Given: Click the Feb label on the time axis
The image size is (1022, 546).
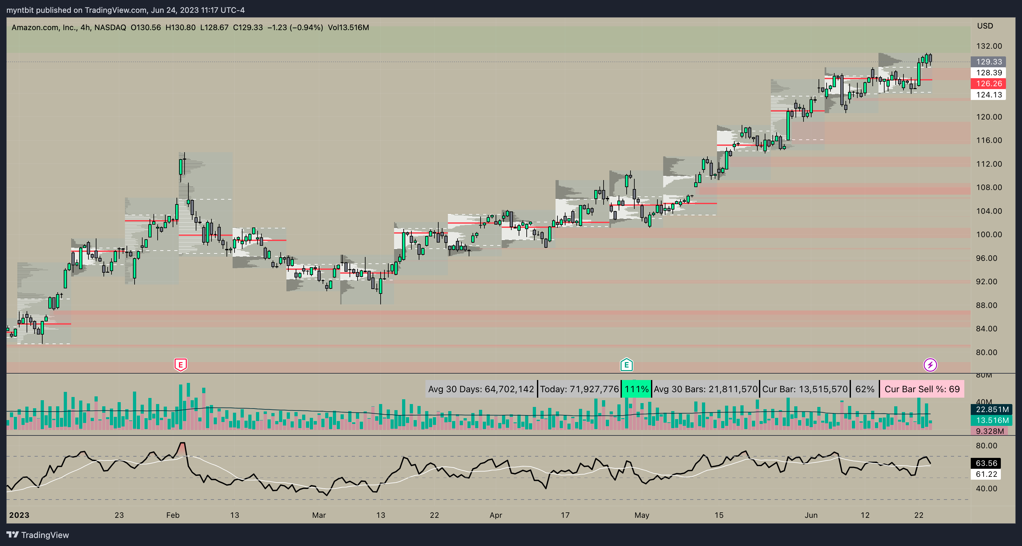Looking at the screenshot, I should pos(173,515).
